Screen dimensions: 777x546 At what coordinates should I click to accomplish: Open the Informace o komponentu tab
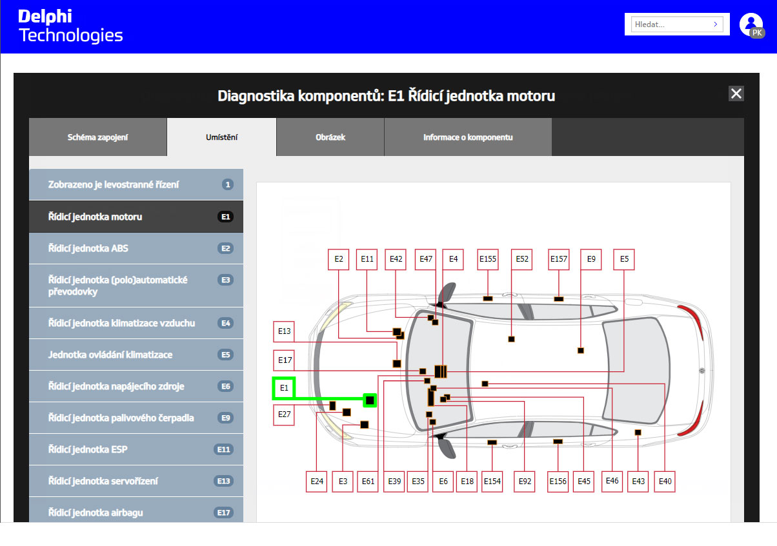point(468,137)
